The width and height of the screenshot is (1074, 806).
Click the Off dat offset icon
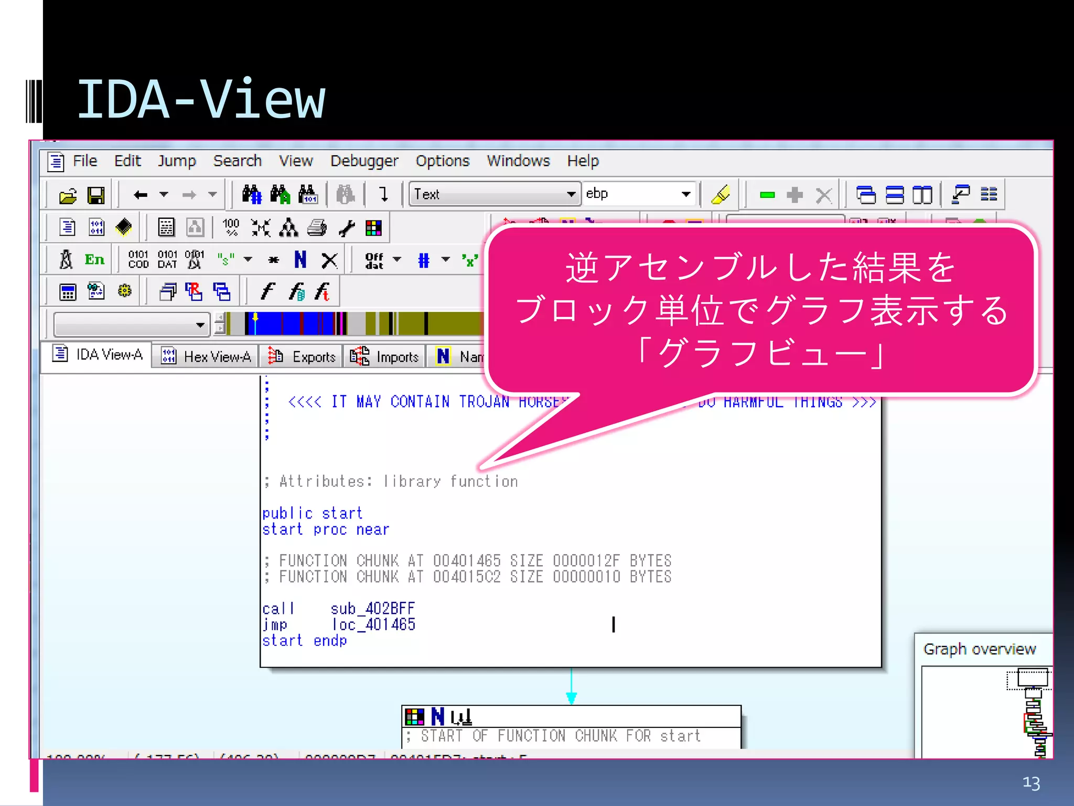pyautogui.click(x=374, y=260)
